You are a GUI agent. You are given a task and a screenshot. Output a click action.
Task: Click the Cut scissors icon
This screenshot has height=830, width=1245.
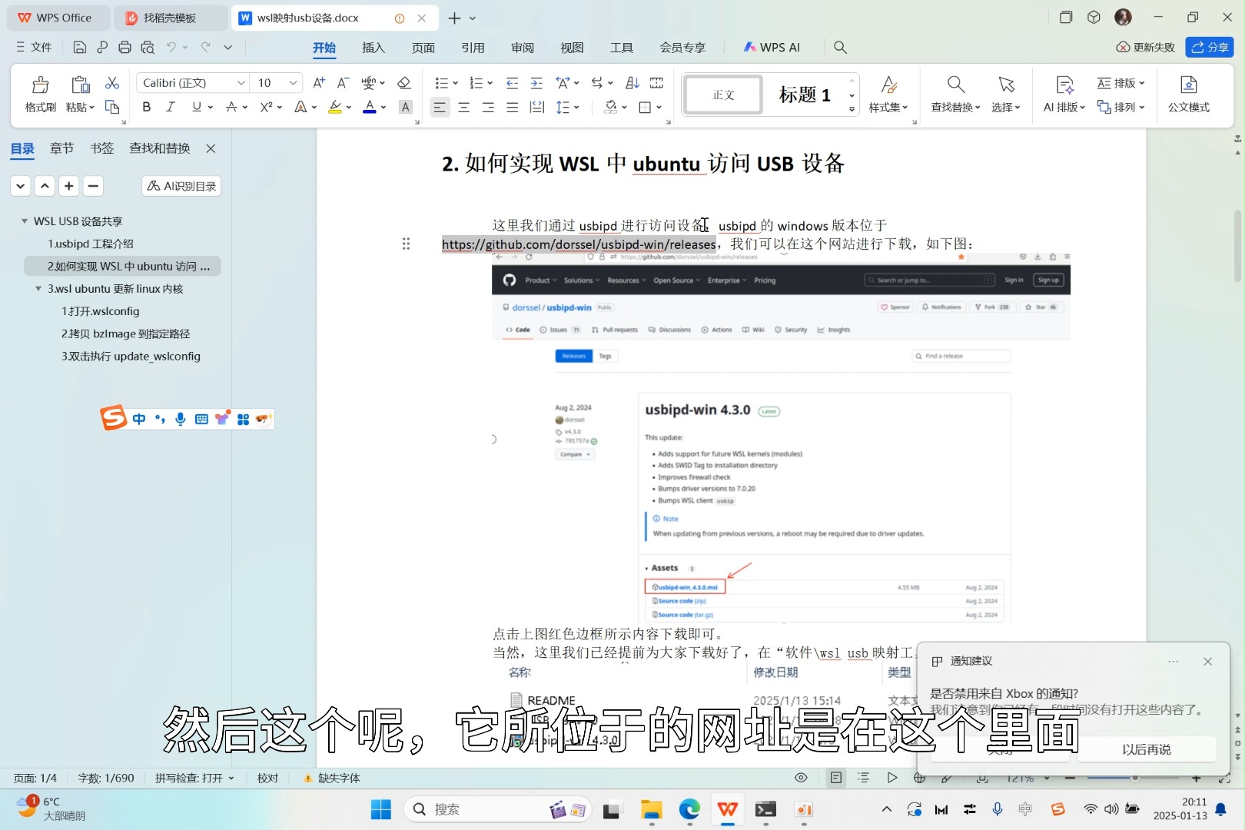point(112,83)
